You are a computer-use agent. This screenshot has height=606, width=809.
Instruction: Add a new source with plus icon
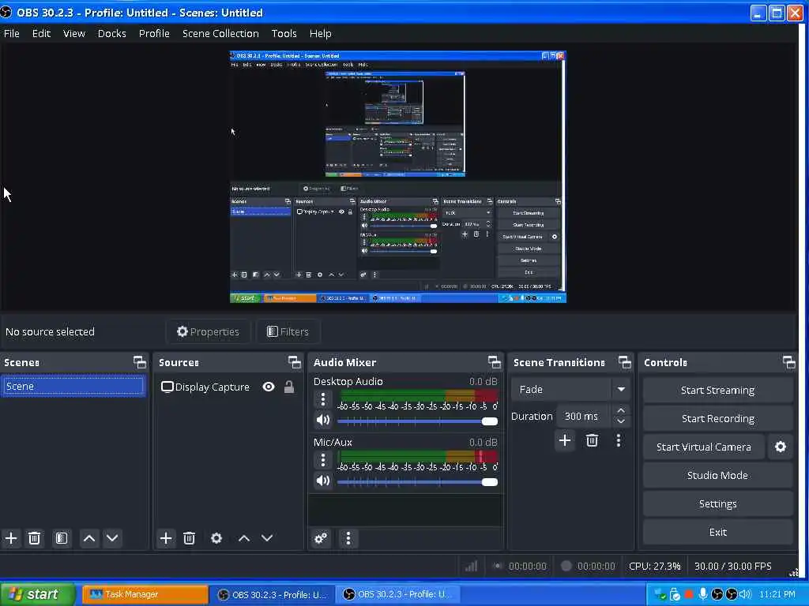point(166,538)
